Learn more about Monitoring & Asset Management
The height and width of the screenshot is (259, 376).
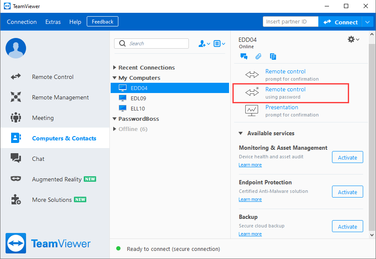(x=250, y=165)
